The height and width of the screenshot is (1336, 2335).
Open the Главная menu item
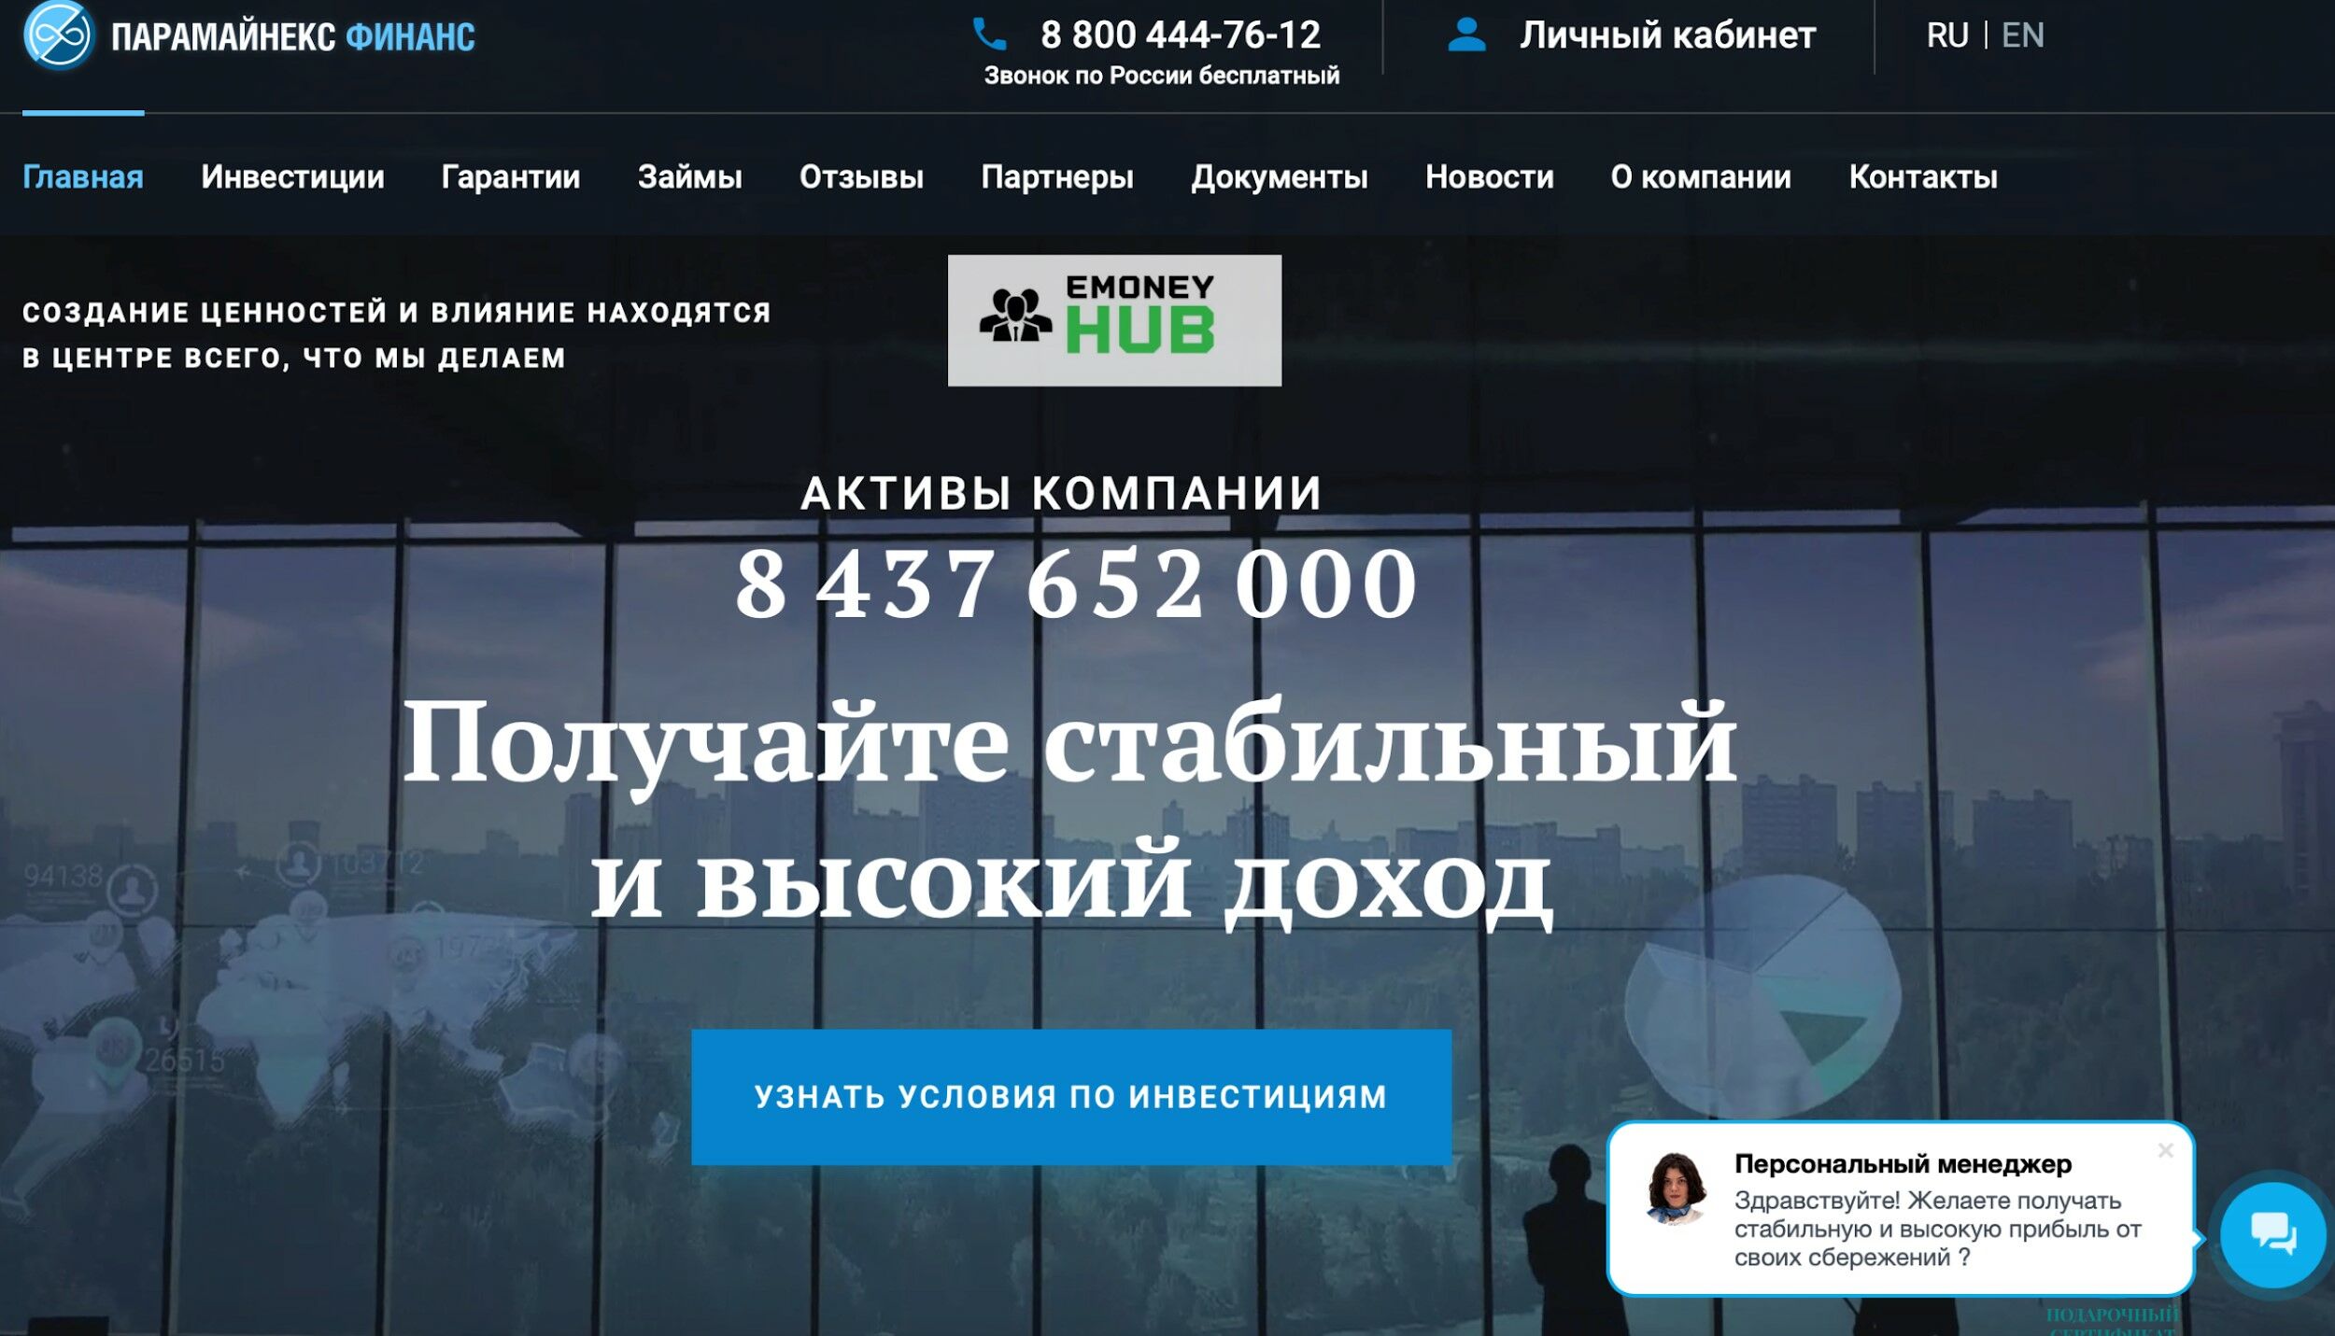point(83,176)
